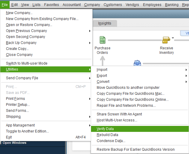The width and height of the screenshot is (189, 154).
Task: Choose Rebuild Data option
Action: click(107, 135)
